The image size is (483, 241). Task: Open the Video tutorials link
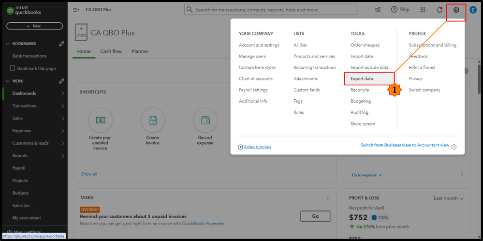pyautogui.click(x=254, y=147)
